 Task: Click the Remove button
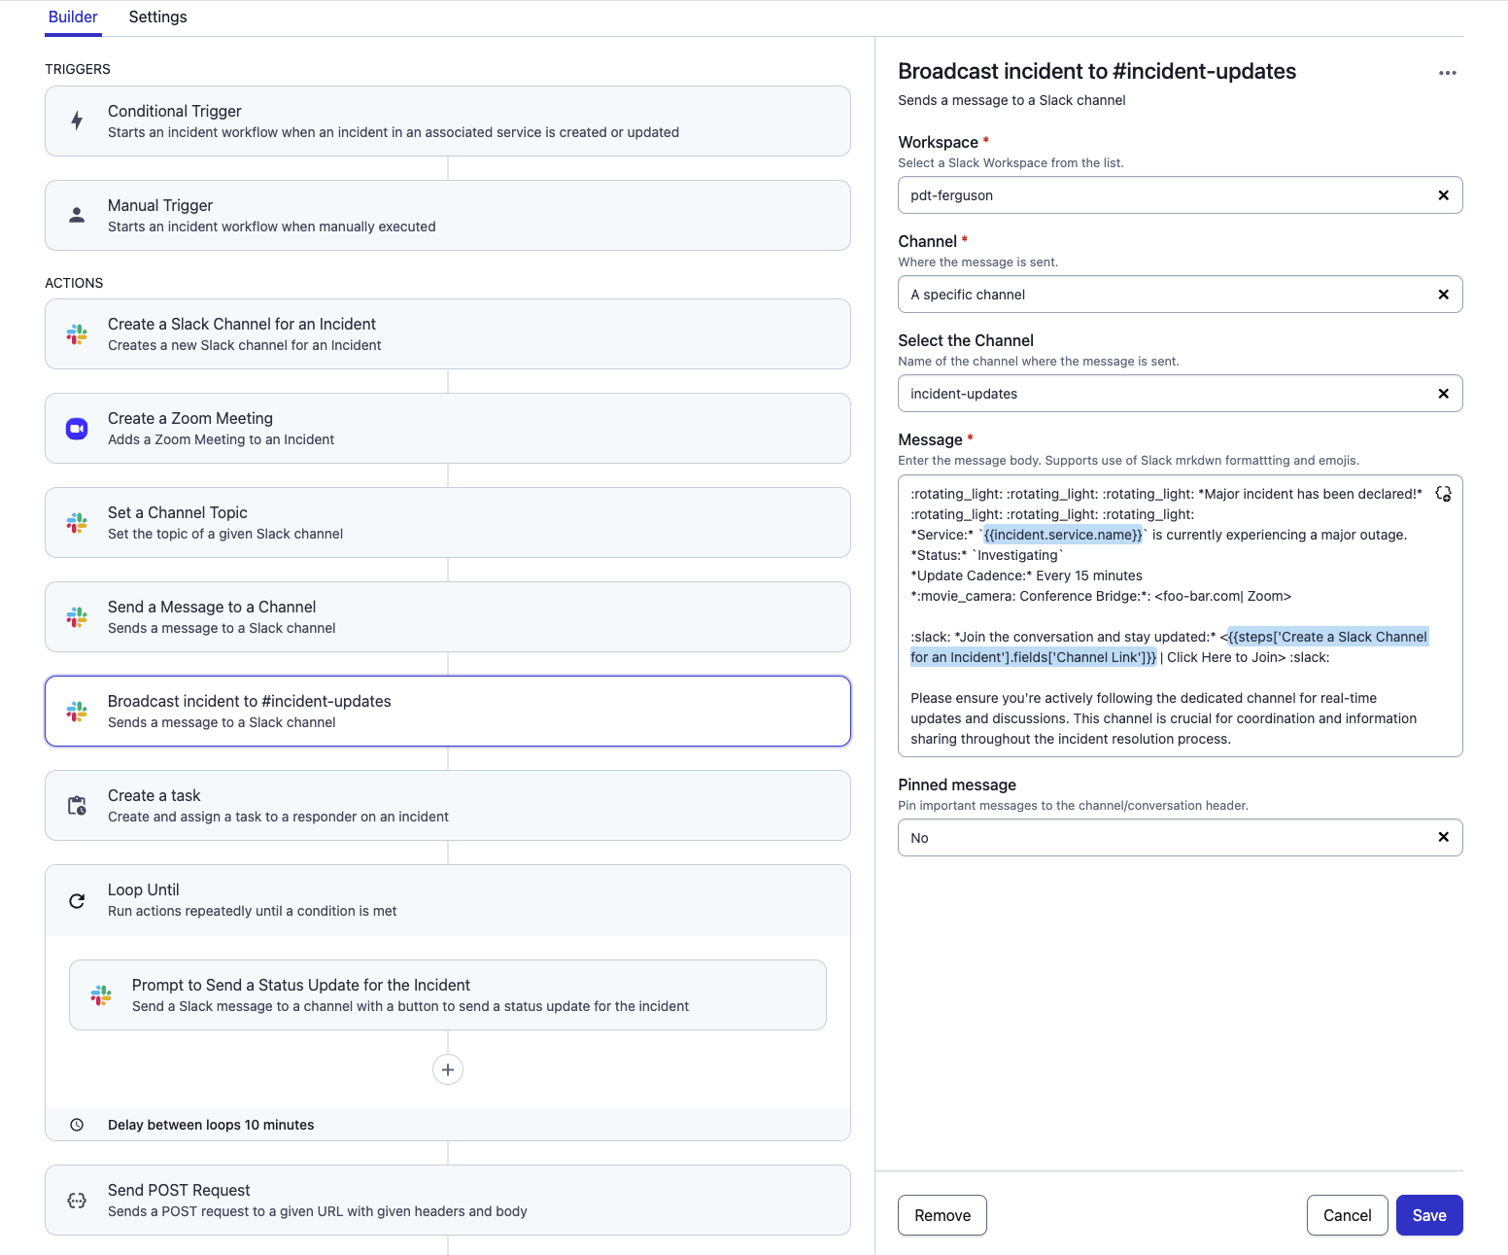tap(942, 1215)
